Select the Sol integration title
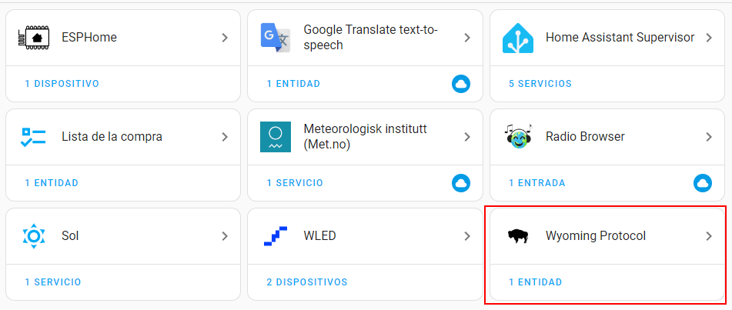The image size is (732, 310). 70,236
